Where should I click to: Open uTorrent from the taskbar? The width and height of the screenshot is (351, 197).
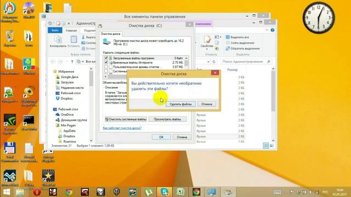(149, 192)
